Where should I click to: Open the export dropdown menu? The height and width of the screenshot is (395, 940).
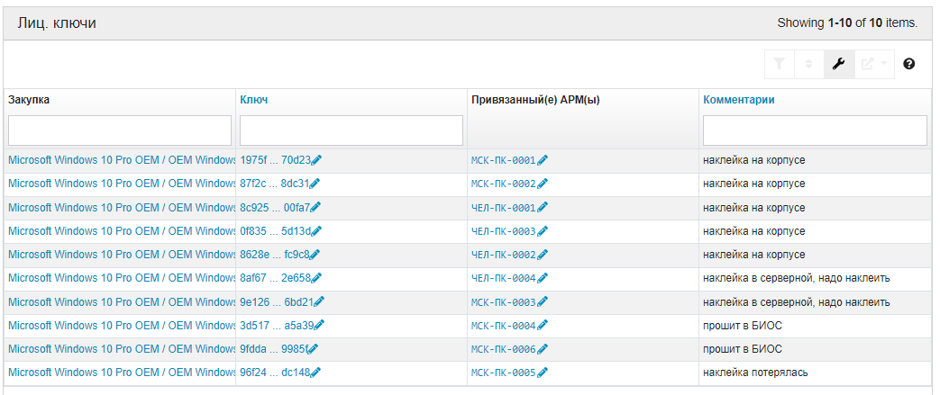pyautogui.click(x=873, y=64)
